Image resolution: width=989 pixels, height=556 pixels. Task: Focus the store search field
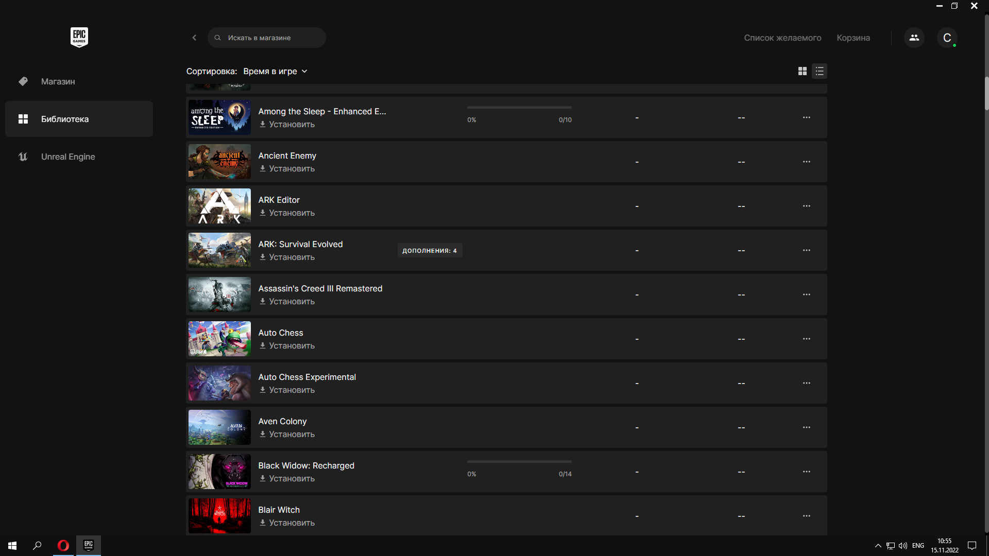[x=266, y=38]
